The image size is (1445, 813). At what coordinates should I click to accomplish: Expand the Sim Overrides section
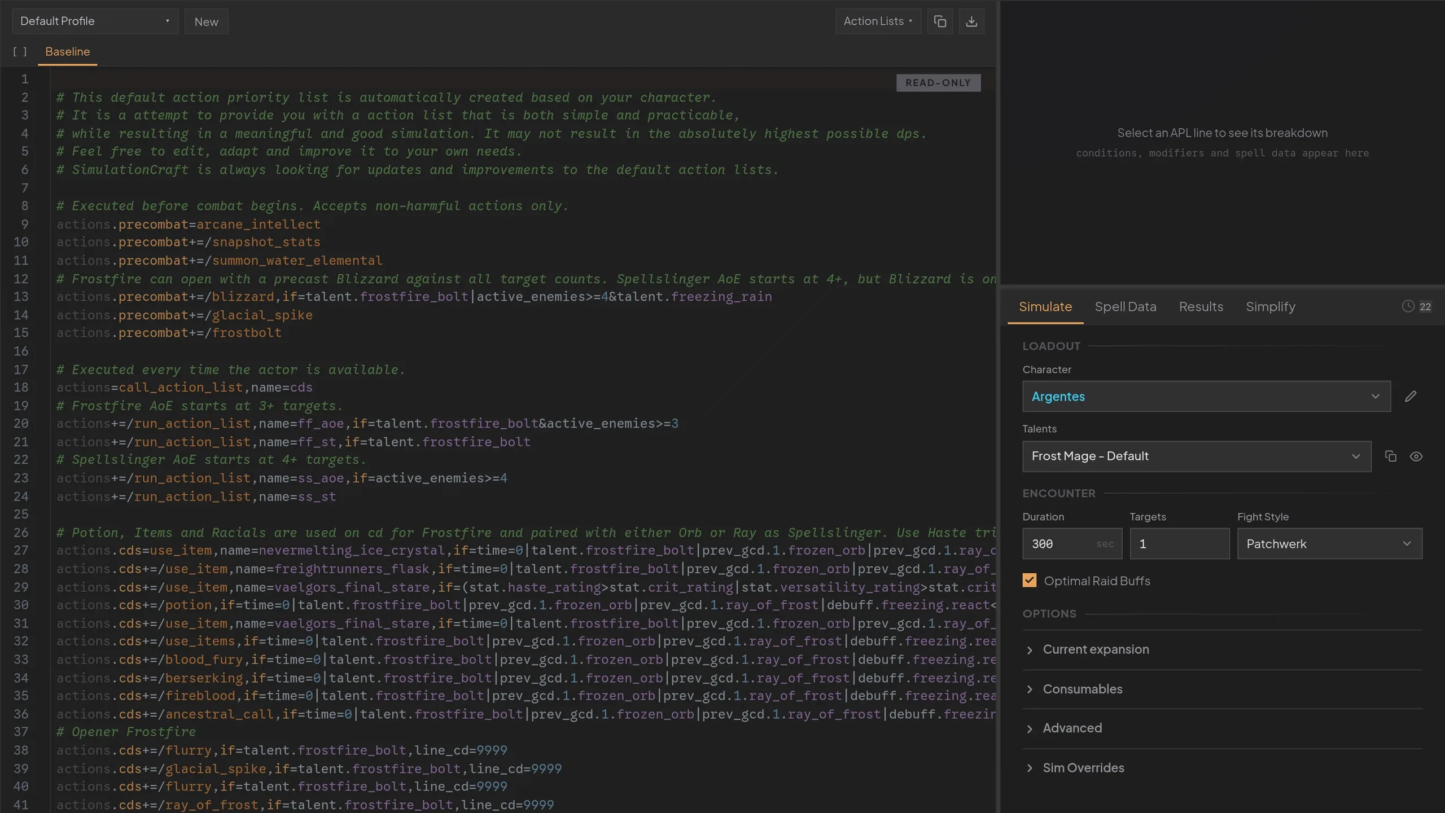click(x=1222, y=768)
